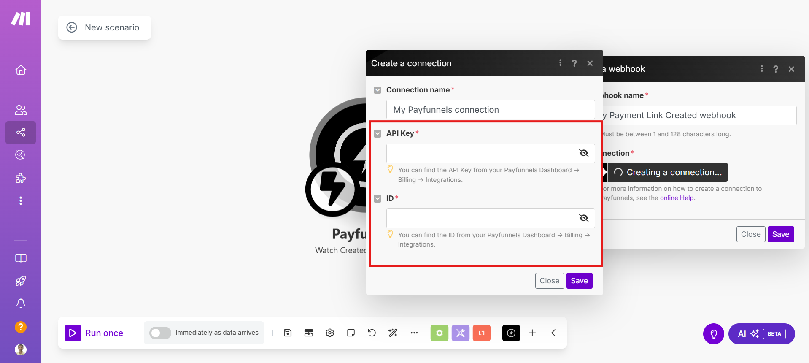Open green Flow control tools icon

point(440,333)
